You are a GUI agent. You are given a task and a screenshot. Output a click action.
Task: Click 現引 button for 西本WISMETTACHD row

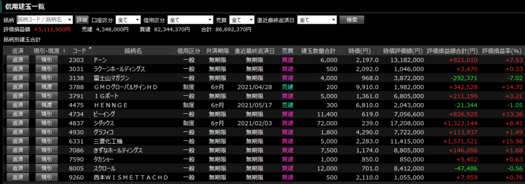click(46, 177)
